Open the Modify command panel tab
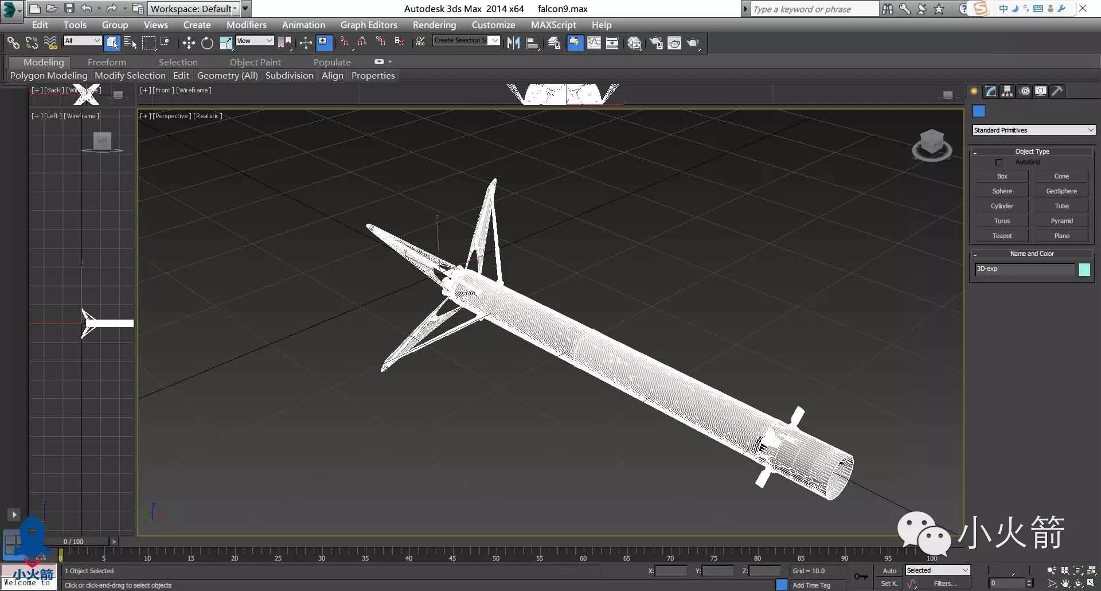 tap(991, 91)
